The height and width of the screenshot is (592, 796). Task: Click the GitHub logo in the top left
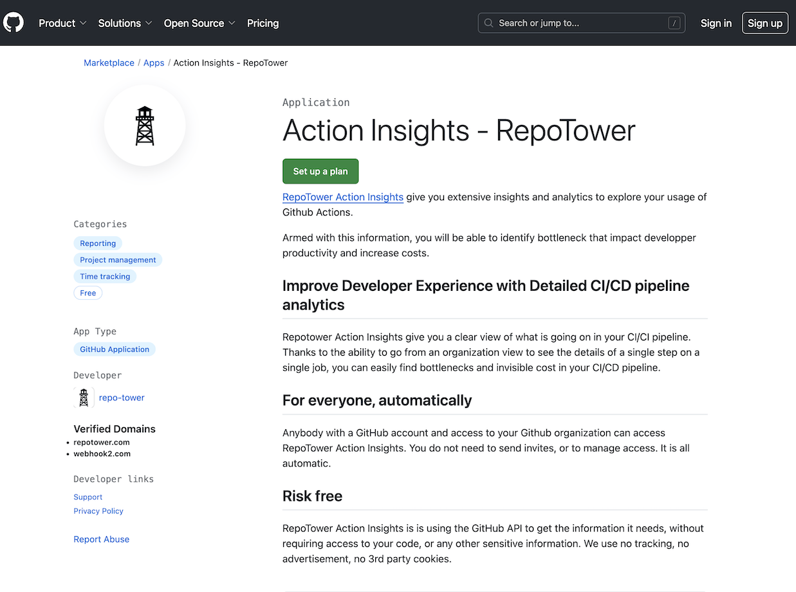pos(14,23)
